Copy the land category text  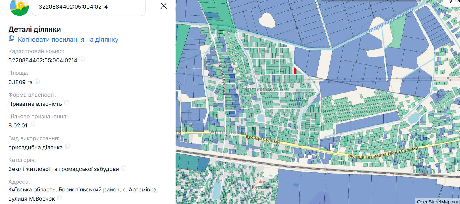pyautogui.click(x=124, y=168)
